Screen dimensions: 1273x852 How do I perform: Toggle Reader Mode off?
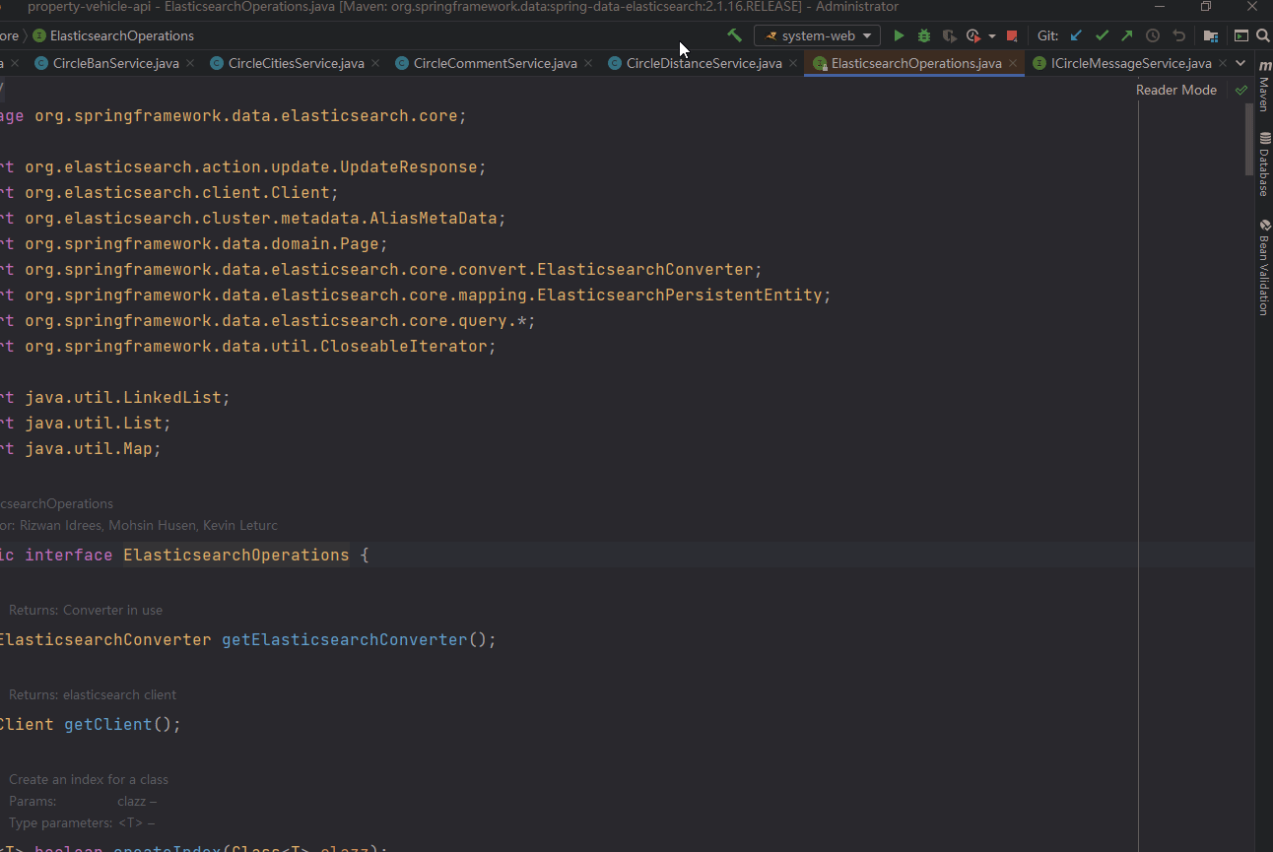[1176, 90]
